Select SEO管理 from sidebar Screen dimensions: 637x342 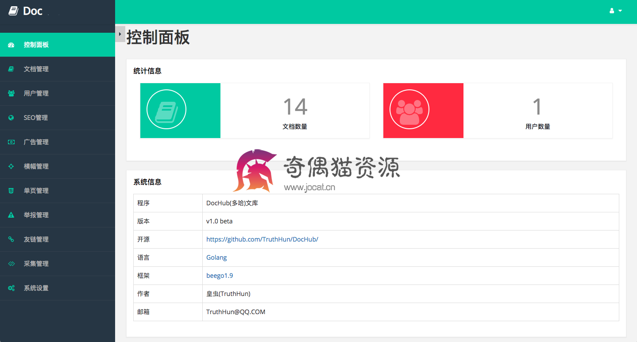[x=58, y=118]
